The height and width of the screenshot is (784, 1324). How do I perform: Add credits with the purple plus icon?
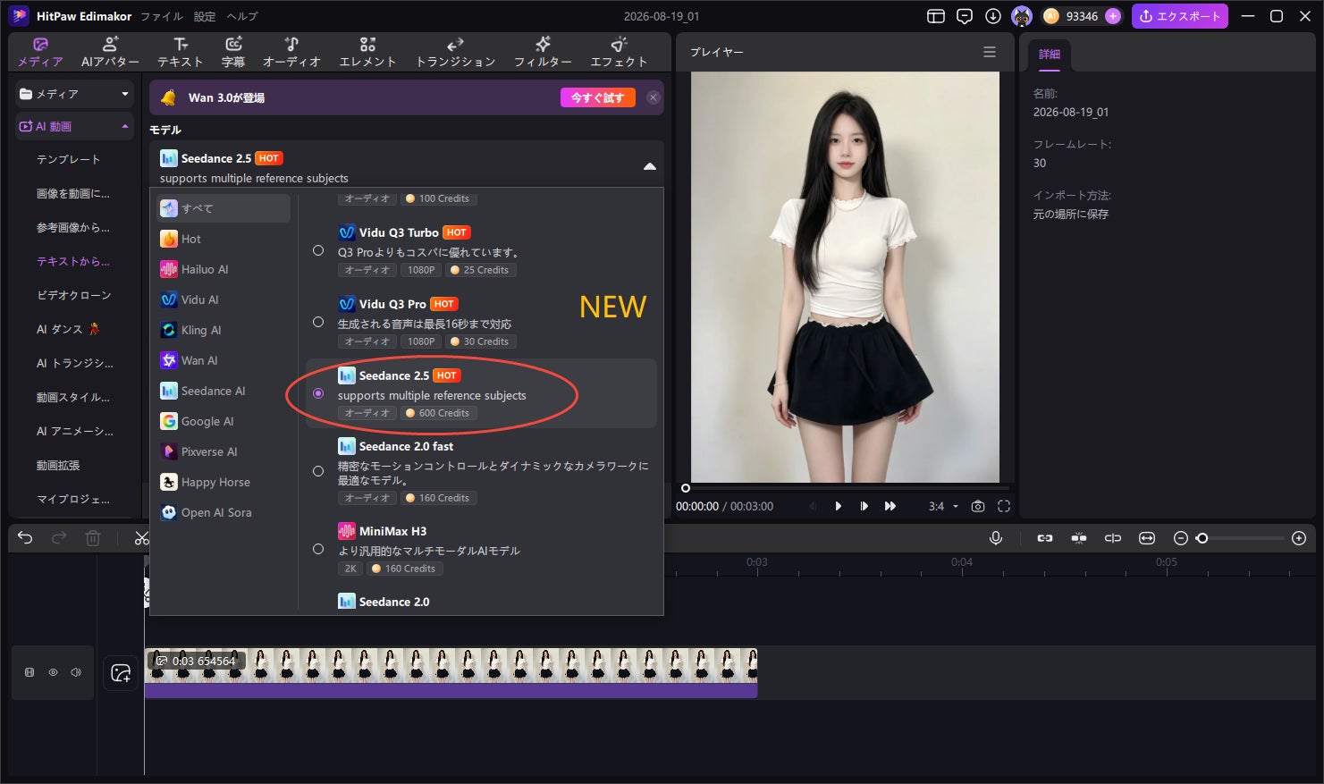(x=1113, y=16)
